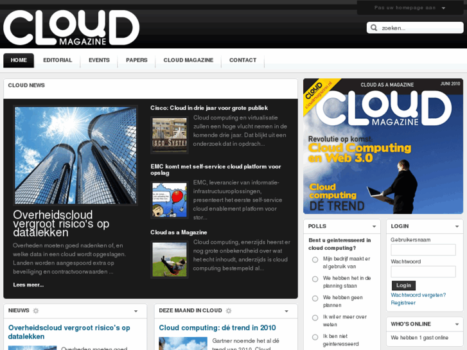Click the CLOUD NEWS heading
The height and width of the screenshot is (350, 467).
click(26, 85)
